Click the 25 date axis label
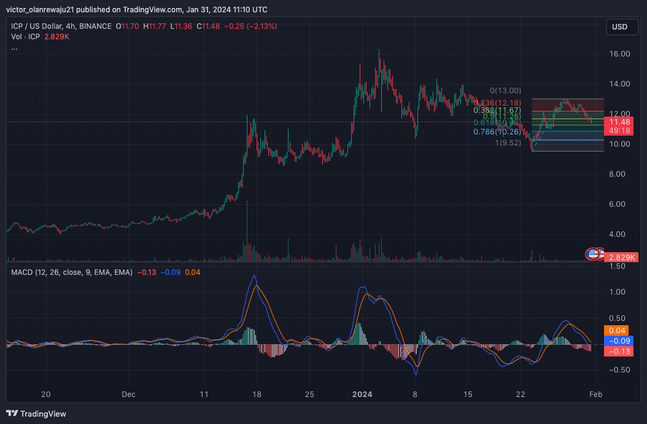647x424 pixels. point(309,395)
